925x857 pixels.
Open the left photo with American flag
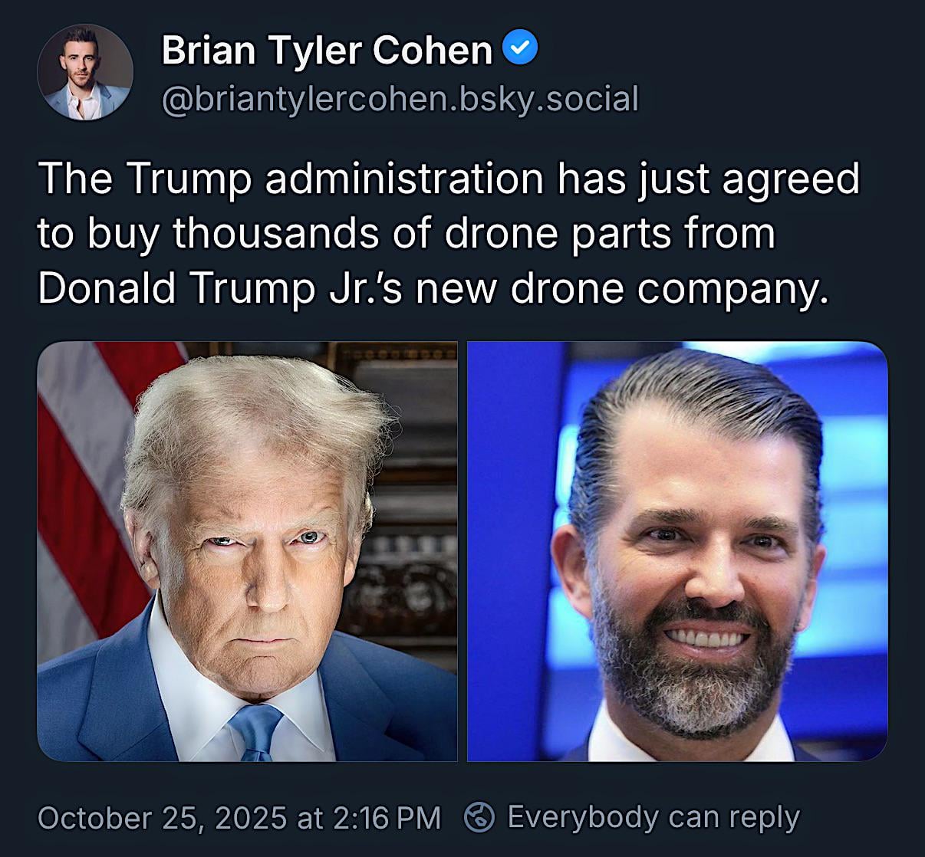pos(247,551)
